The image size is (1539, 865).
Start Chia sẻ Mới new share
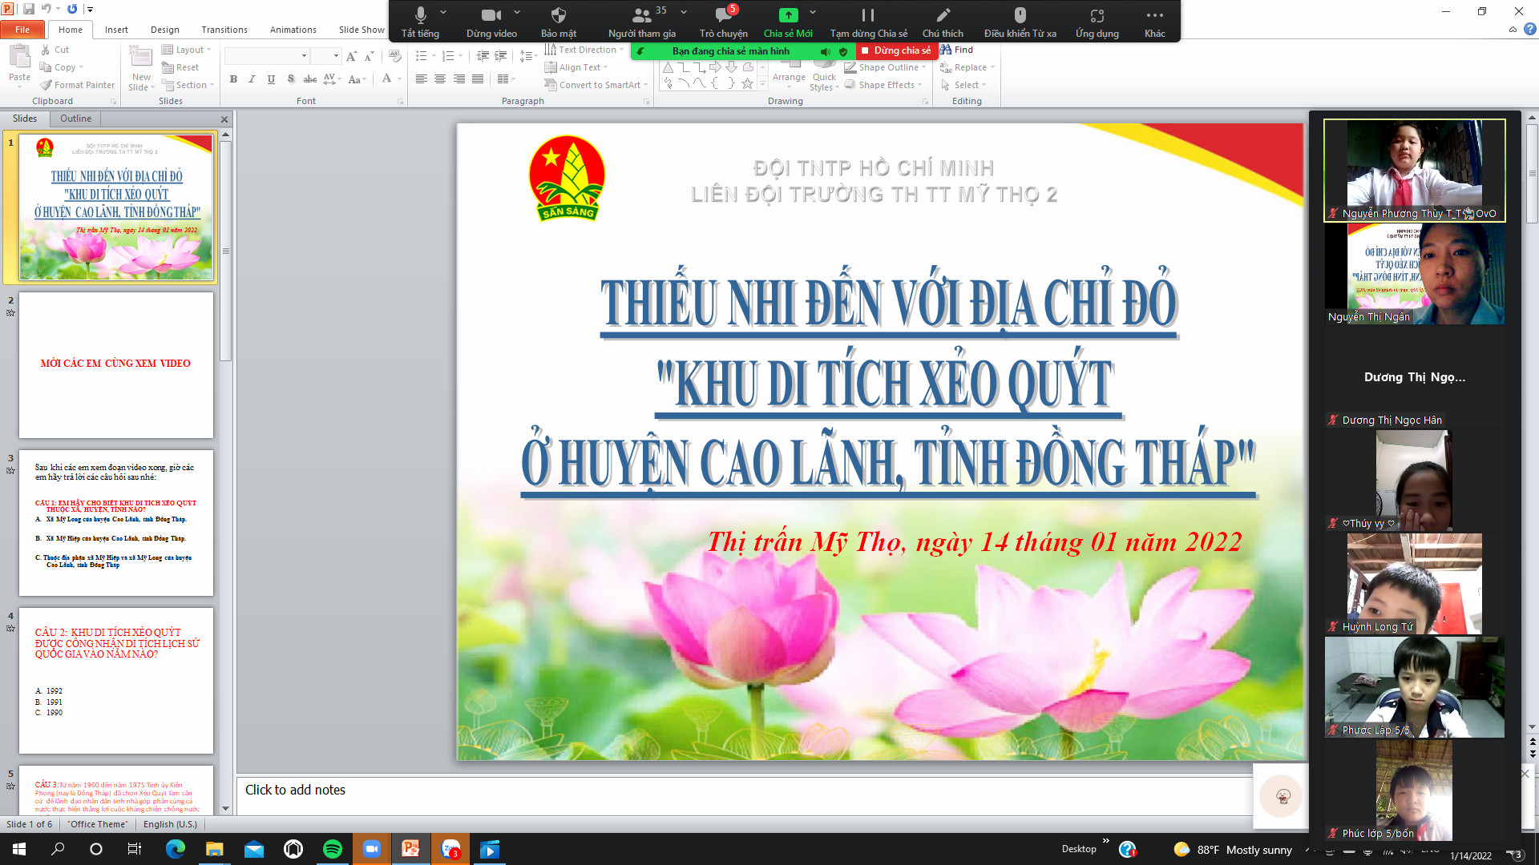[788, 22]
